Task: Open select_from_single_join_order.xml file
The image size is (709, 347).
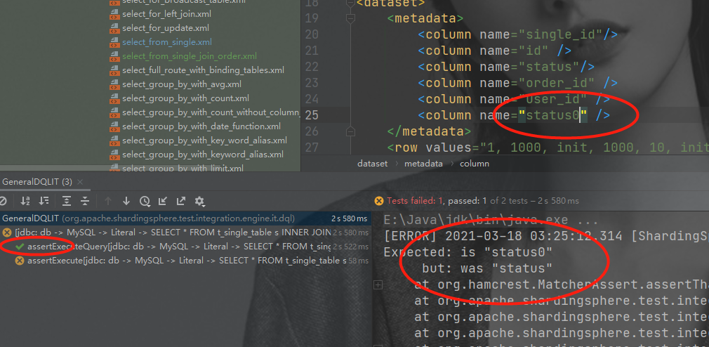Action: click(190, 56)
